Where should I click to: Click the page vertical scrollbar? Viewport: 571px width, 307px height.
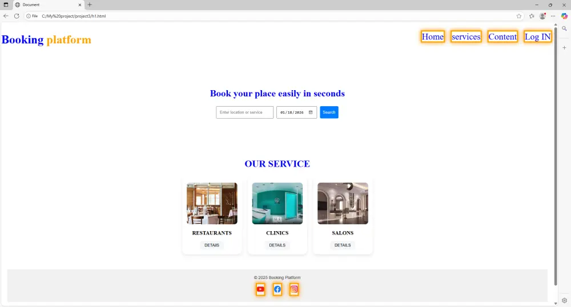pyautogui.click(x=556, y=156)
